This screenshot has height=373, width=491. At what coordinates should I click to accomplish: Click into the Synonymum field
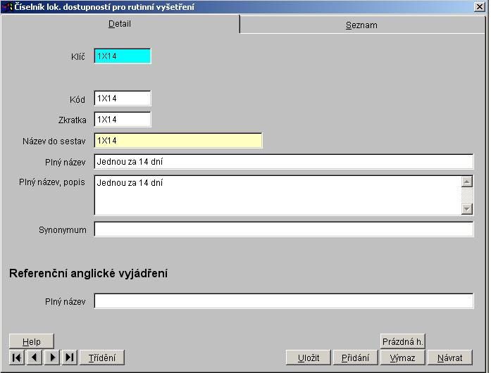[284, 229]
